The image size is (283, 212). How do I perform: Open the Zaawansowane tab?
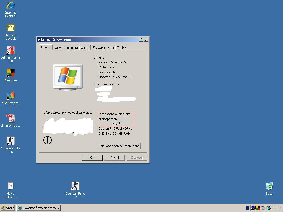(103, 48)
